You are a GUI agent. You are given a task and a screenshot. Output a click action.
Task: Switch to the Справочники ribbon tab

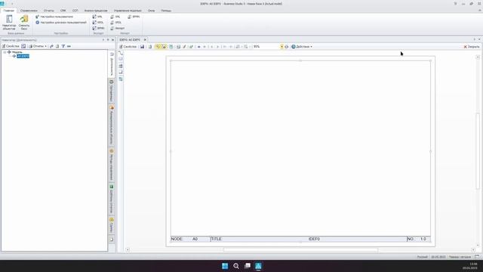(29, 11)
